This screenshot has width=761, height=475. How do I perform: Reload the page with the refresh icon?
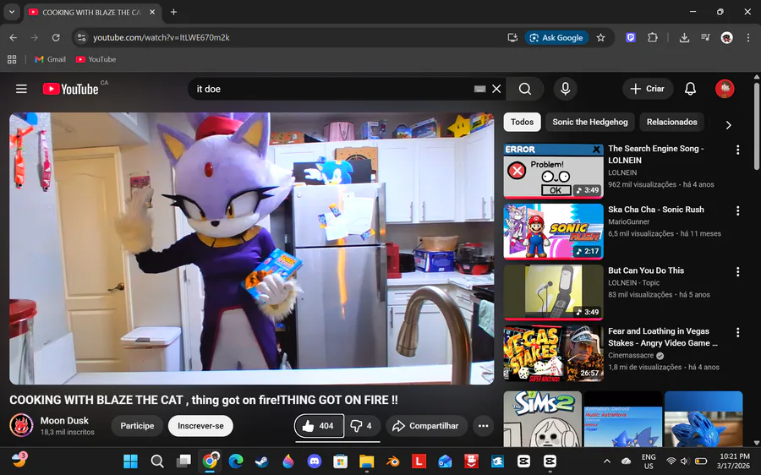pos(56,37)
